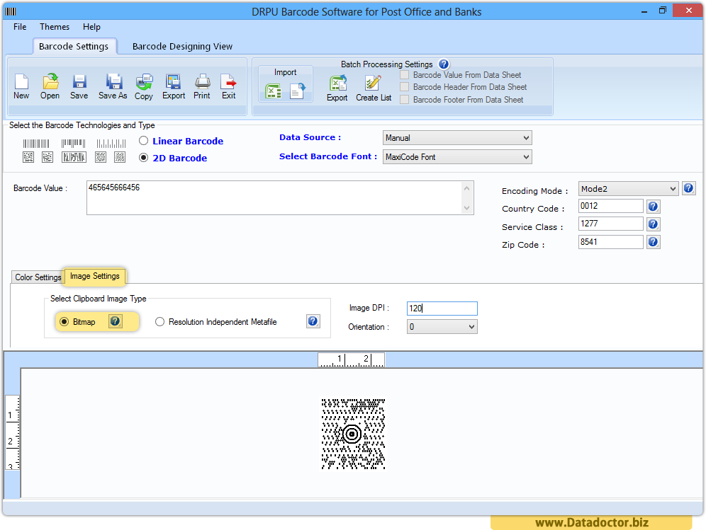The height and width of the screenshot is (530, 706).
Task: Minimize the DRPU Barcode Software window
Action: 644,11
